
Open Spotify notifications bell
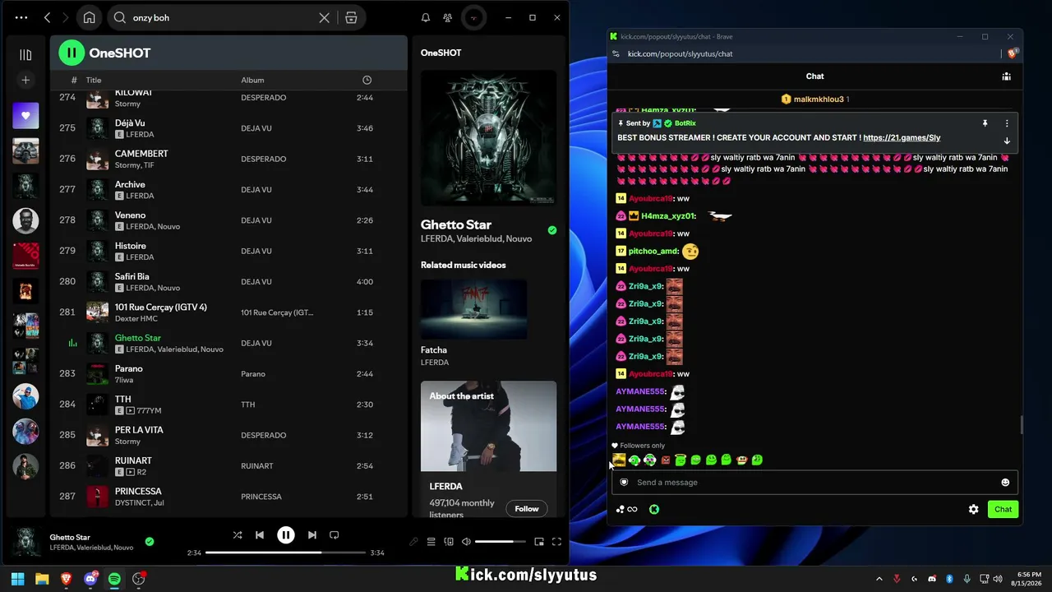pyautogui.click(x=426, y=17)
